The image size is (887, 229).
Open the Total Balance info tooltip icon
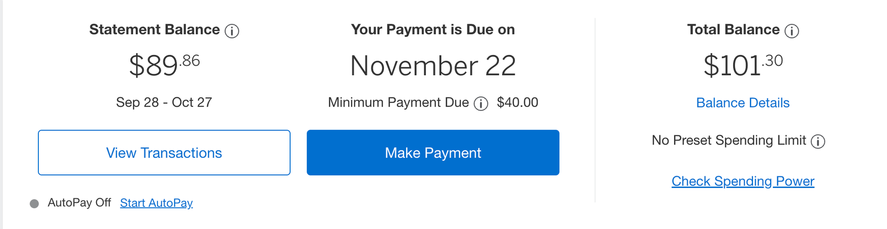[792, 31]
